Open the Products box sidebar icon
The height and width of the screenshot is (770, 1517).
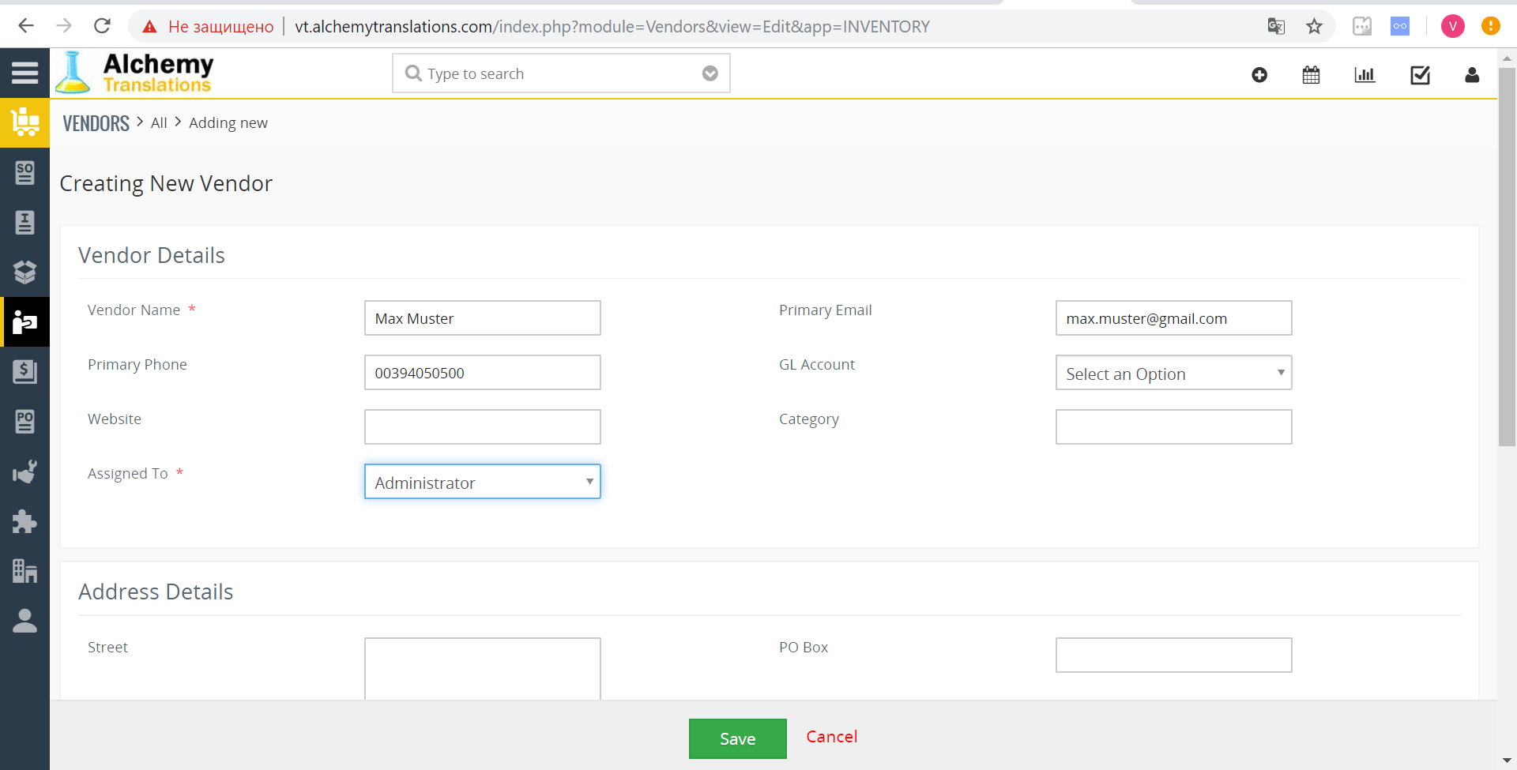24,272
